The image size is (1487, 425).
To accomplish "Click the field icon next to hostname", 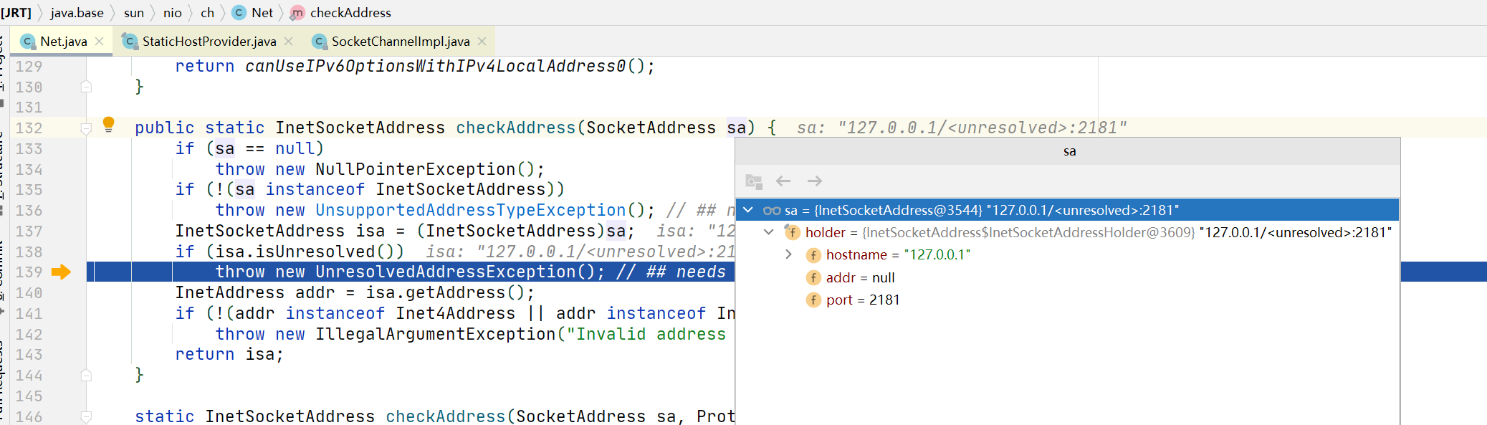I will 813,255.
